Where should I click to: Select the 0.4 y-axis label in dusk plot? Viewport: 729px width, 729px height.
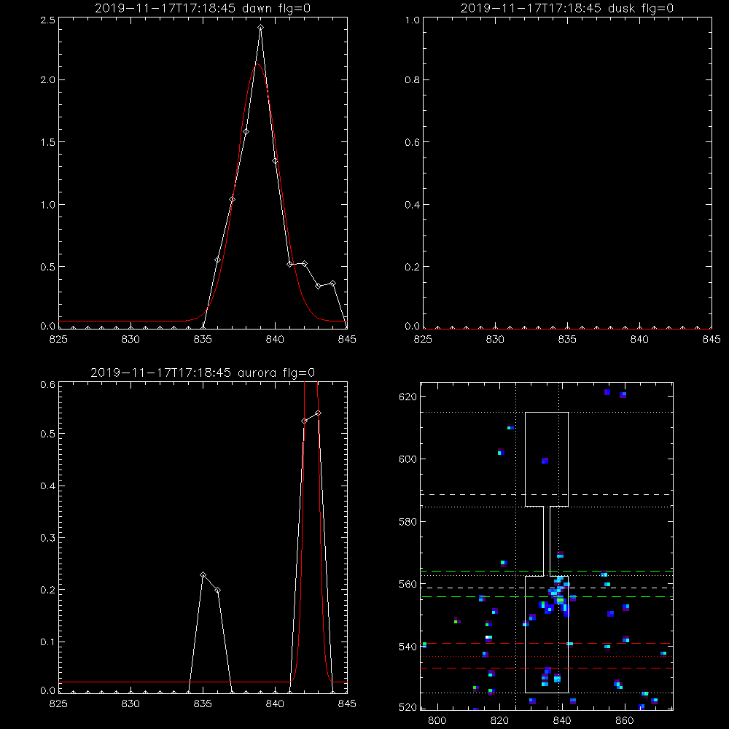(413, 205)
